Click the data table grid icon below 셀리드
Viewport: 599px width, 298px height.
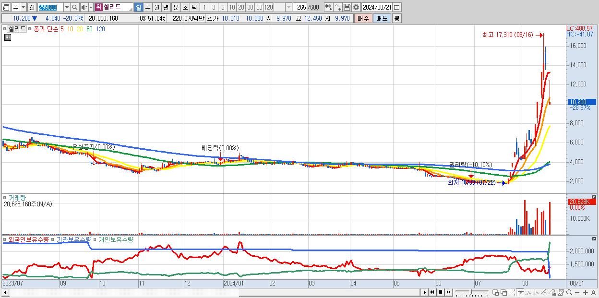[7, 37]
